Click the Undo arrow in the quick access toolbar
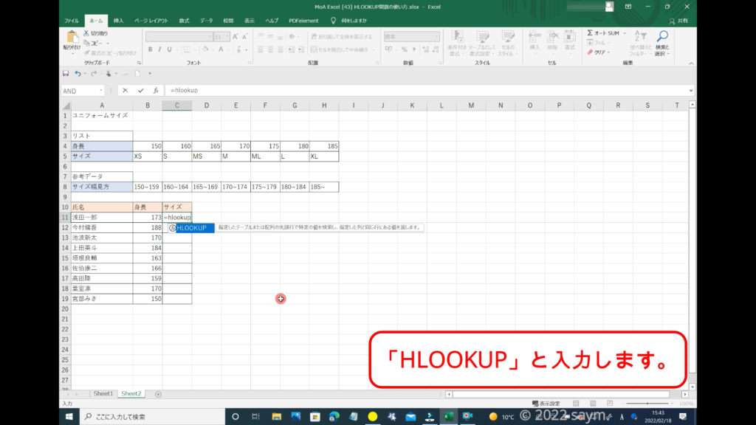Image resolution: width=756 pixels, height=425 pixels. (77, 74)
